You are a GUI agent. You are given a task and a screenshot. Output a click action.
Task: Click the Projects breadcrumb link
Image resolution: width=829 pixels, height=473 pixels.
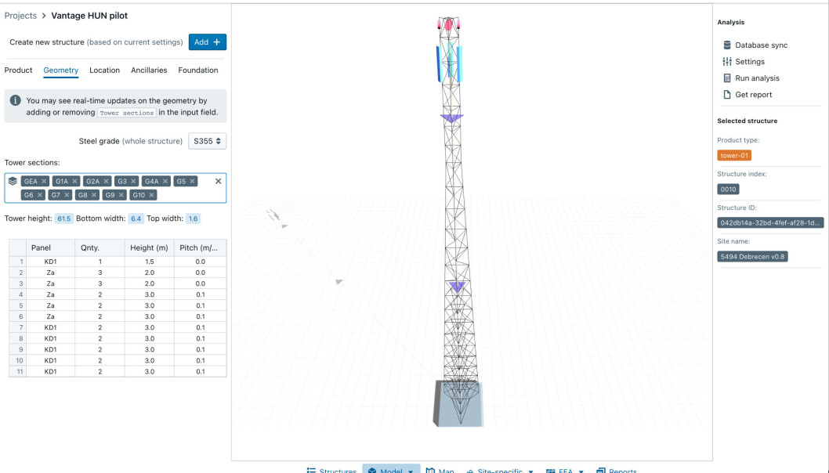click(x=20, y=16)
